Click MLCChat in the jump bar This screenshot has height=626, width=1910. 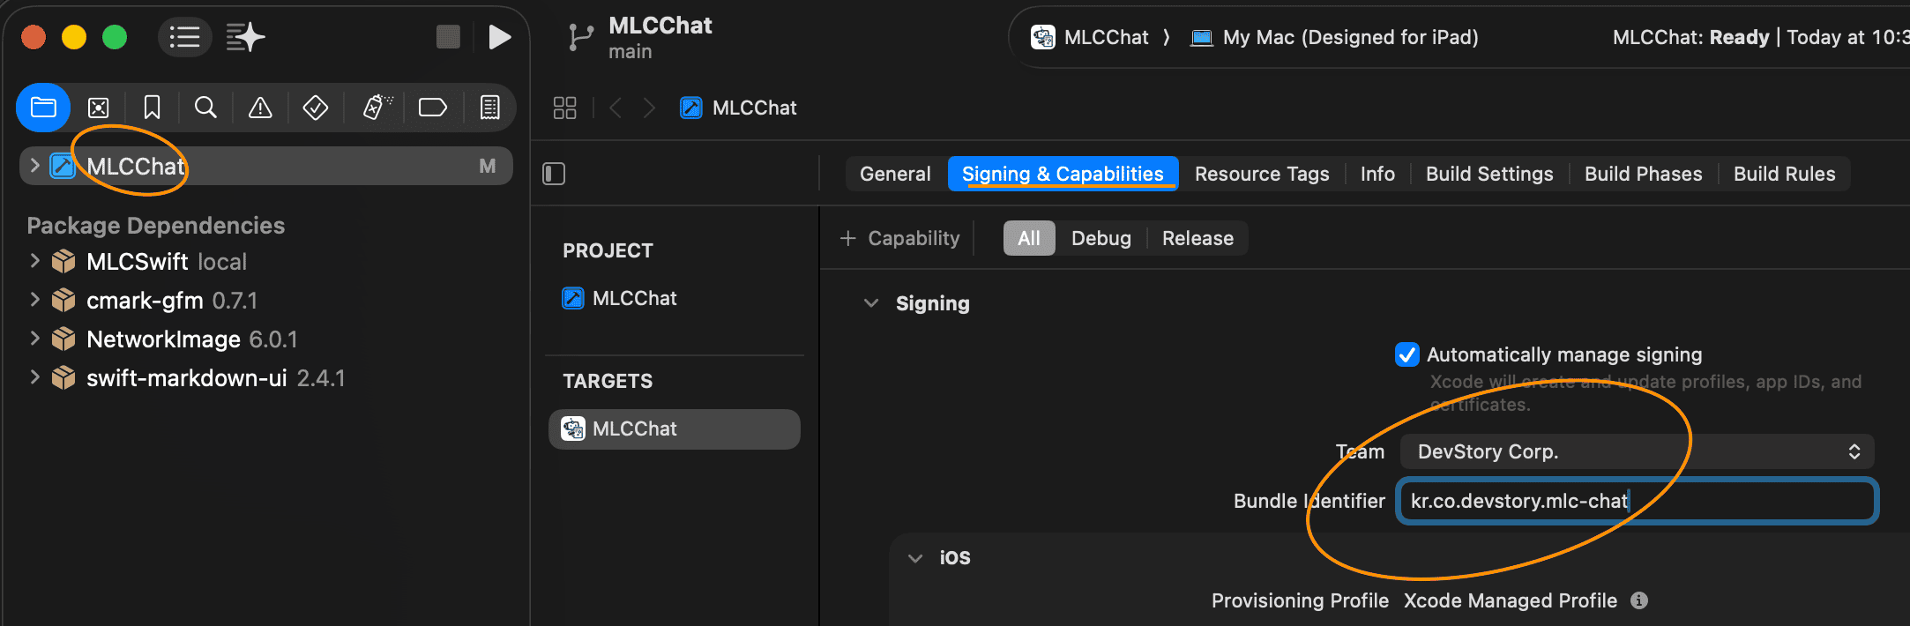coord(738,108)
